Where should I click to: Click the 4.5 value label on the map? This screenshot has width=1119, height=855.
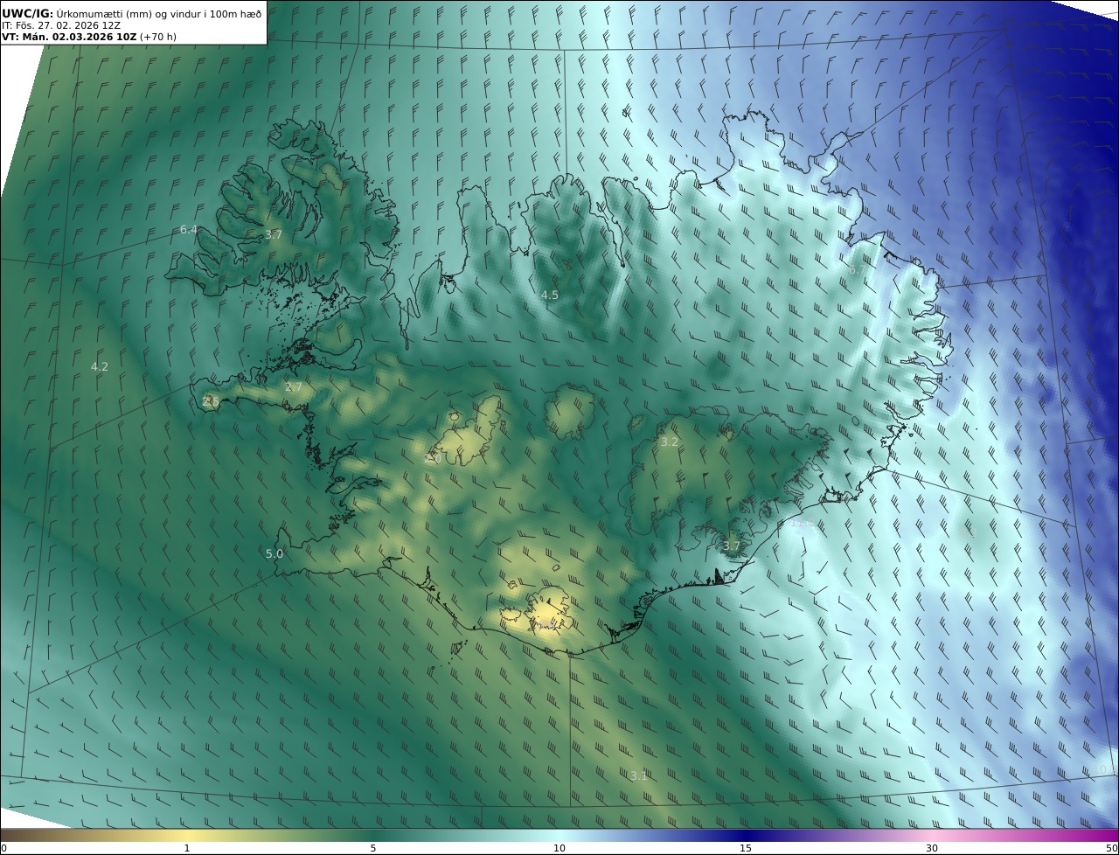click(x=549, y=295)
